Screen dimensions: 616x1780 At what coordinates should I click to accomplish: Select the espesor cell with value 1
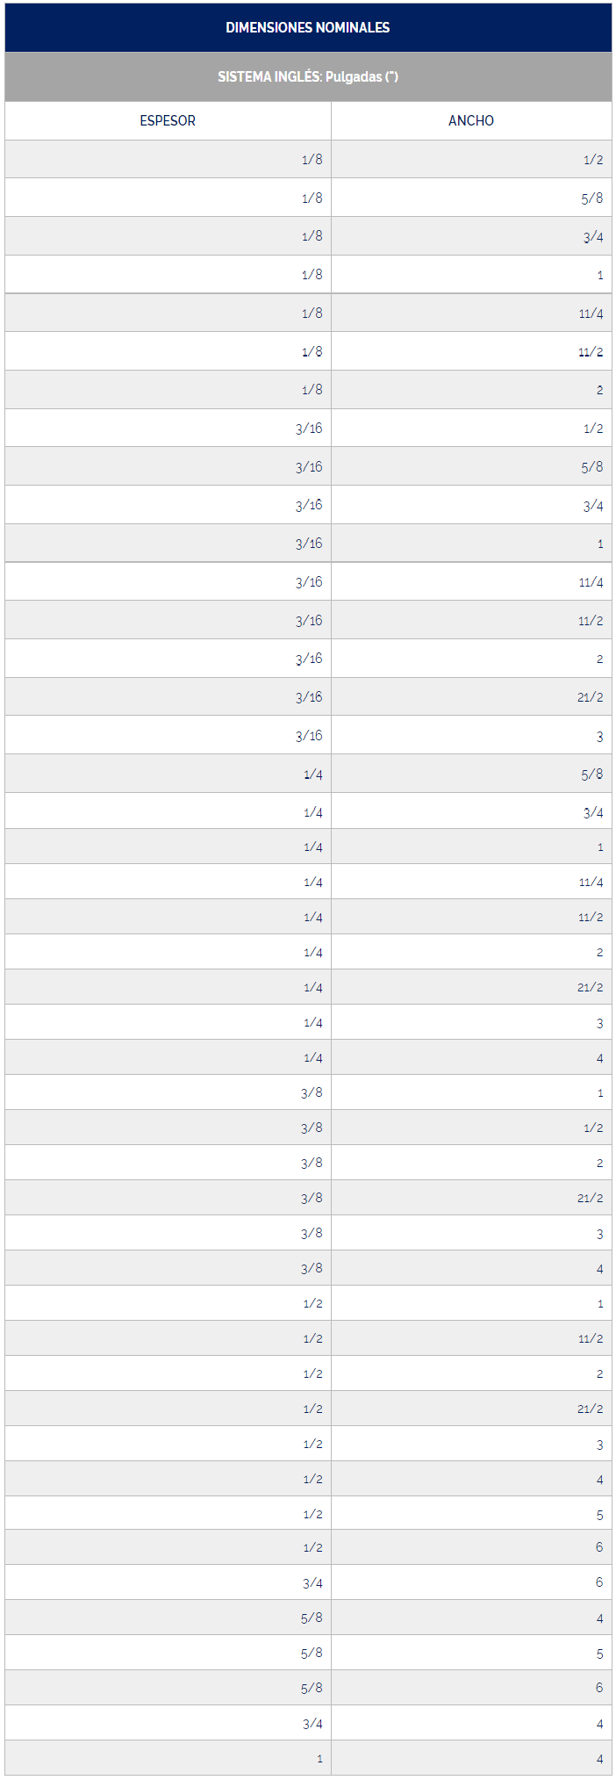click(x=319, y=1759)
